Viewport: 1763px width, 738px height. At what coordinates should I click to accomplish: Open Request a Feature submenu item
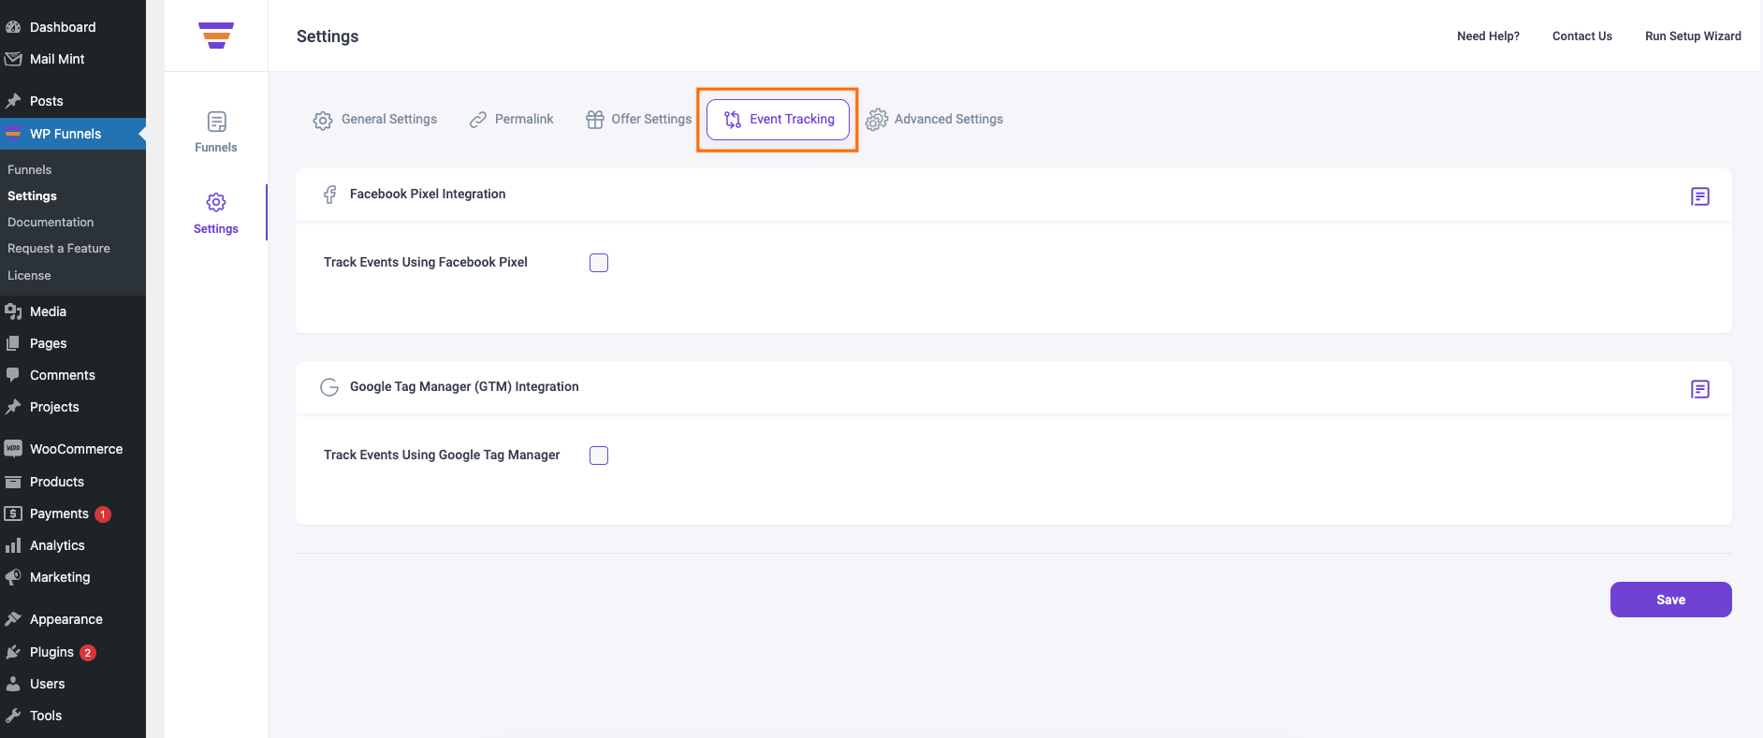click(59, 248)
